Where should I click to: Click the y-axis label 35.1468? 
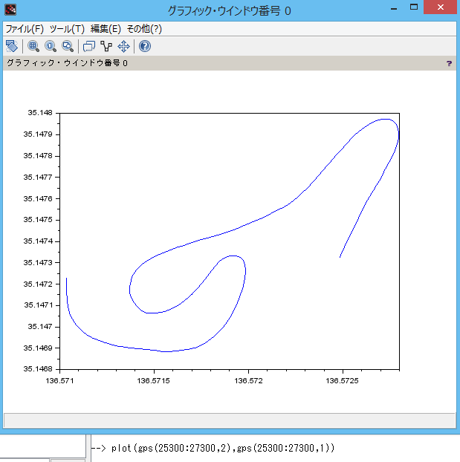(x=38, y=369)
